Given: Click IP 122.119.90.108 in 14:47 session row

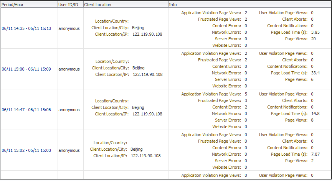Looking at the screenshot, I should click(147, 114).
